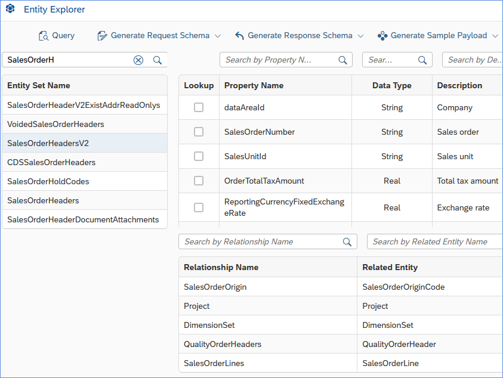Select the SalesOrderHeaders entity set

43,200
